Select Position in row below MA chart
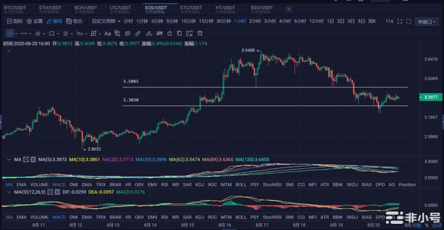Viewport: 444px width, 230px height. (x=407, y=184)
